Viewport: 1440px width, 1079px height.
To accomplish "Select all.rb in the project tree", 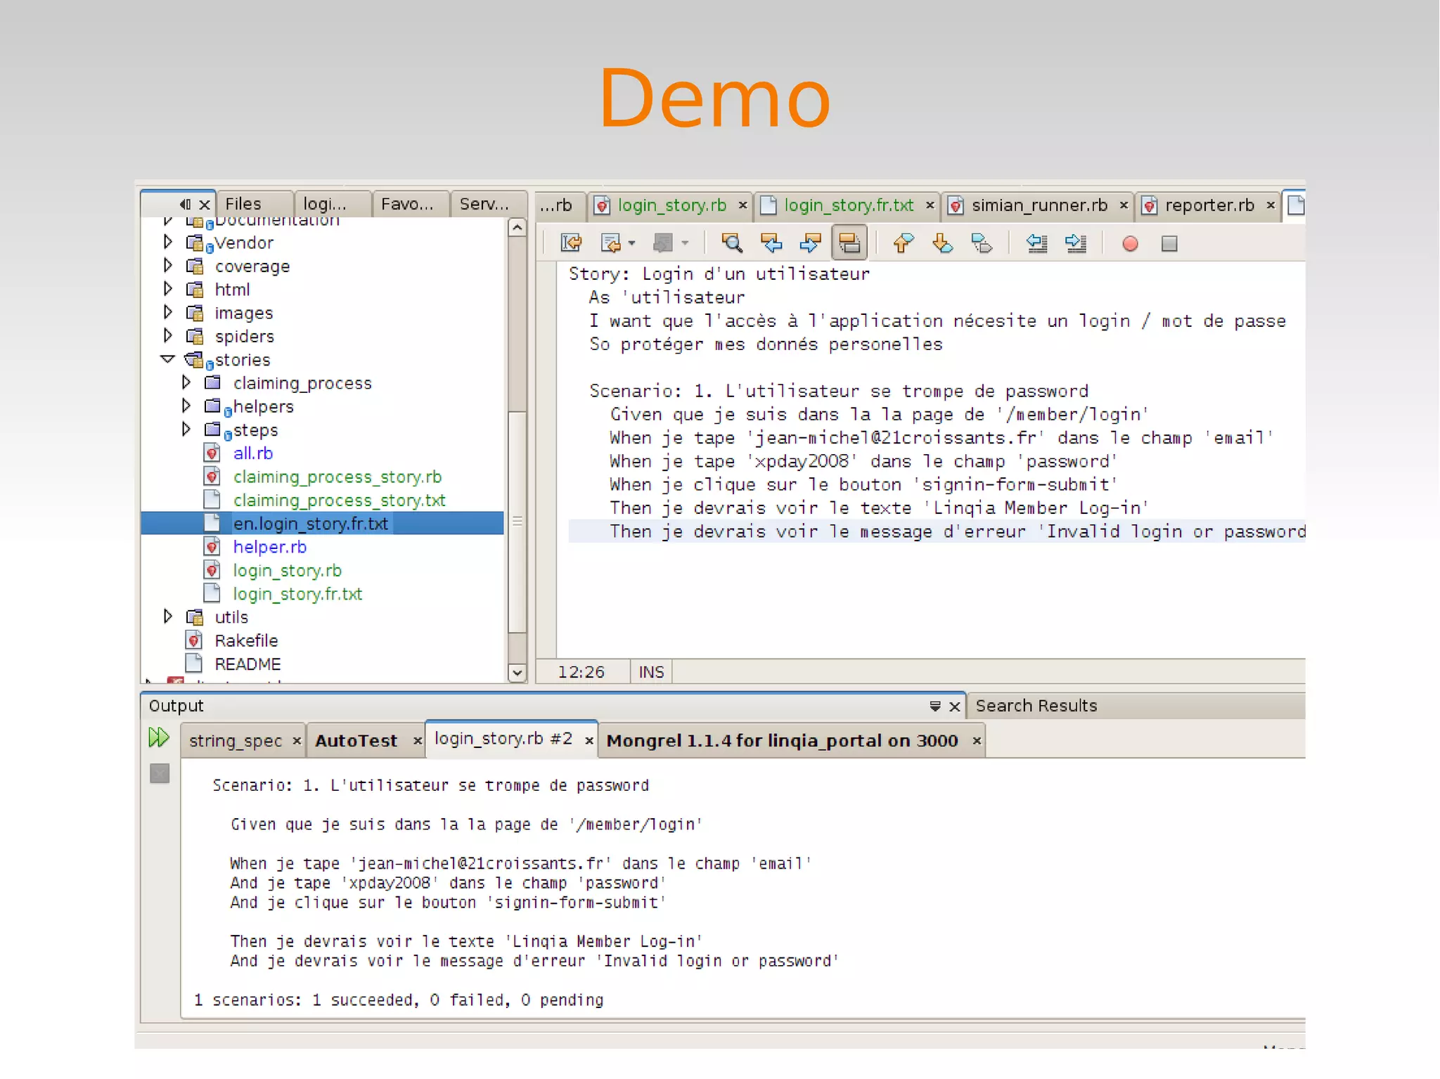I will [x=252, y=453].
